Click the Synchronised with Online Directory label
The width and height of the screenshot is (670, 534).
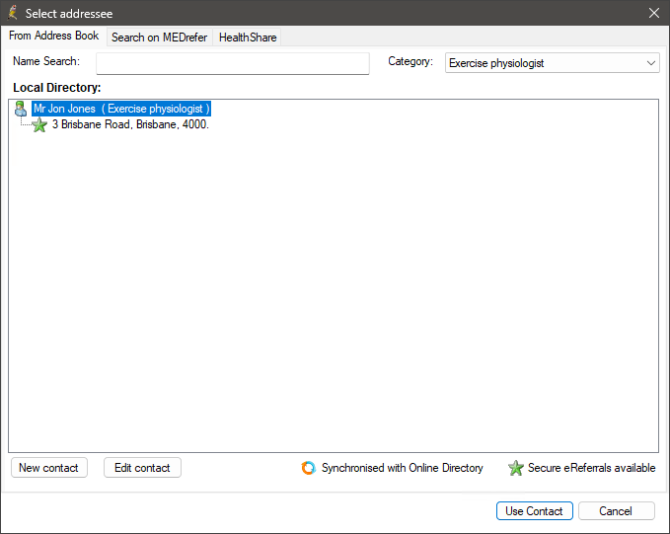(402, 468)
